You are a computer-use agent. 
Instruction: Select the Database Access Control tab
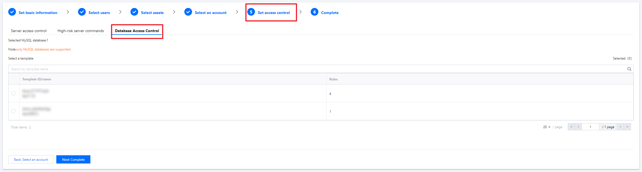(x=137, y=31)
